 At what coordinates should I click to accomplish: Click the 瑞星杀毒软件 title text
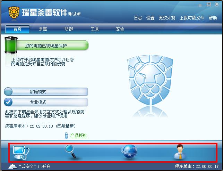coord(44,13)
